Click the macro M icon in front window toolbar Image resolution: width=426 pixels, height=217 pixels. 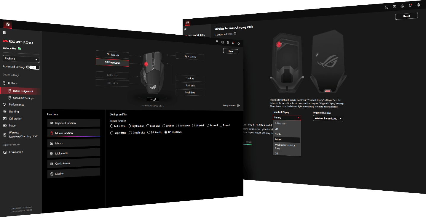pos(217,42)
